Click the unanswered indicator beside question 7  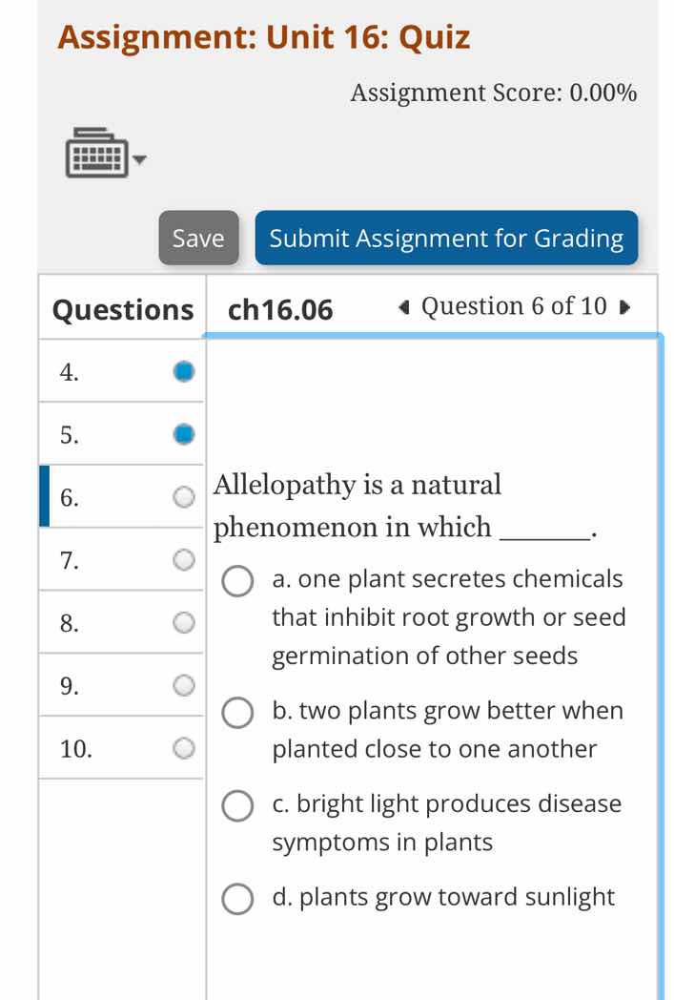click(182, 560)
